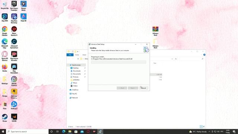Image resolution: width=238 pixels, height=134 pixels.
Task: Expand the address bar history dropdown
Action: pyautogui.click(x=172, y=59)
